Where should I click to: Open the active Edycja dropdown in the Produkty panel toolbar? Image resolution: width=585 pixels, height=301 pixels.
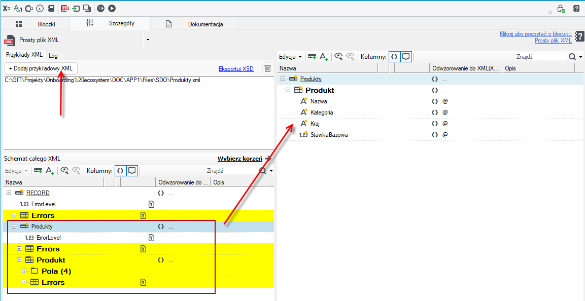click(291, 57)
